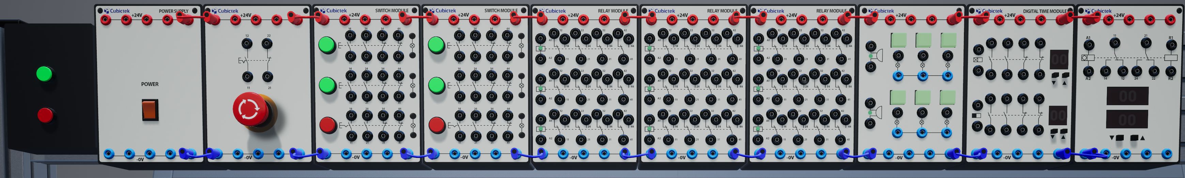
Task: Select the R1 jack on the rightmost module
Action: [x=1171, y=46]
